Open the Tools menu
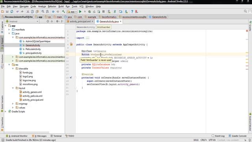The height and width of the screenshot is (142, 252). point(74,7)
